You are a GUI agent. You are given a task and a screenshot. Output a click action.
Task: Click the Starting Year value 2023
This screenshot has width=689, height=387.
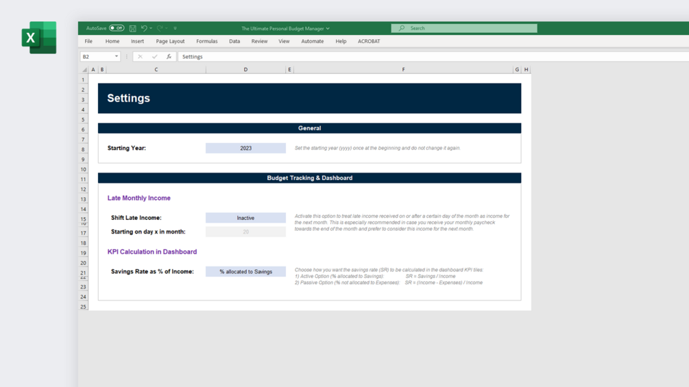pyautogui.click(x=245, y=149)
